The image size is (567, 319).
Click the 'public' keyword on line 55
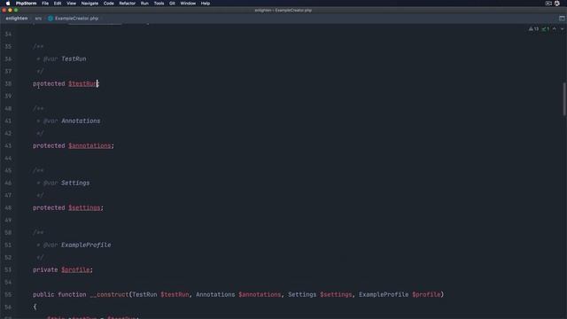click(x=43, y=294)
